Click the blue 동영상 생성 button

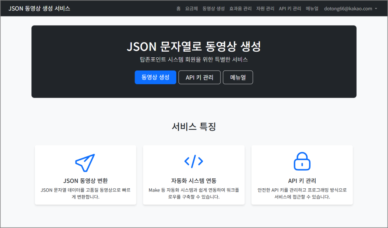click(x=155, y=77)
